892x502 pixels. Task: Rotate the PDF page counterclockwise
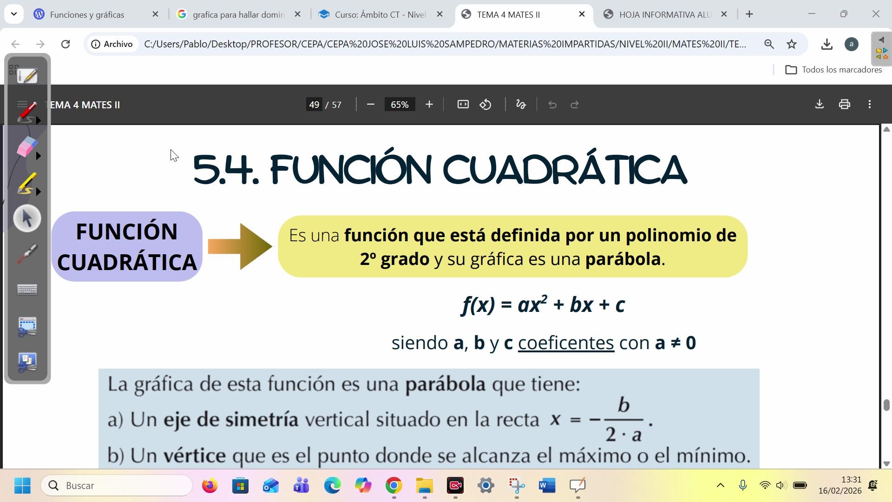[485, 105]
